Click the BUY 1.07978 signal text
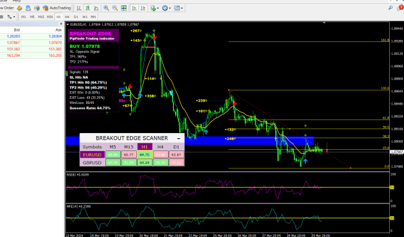 tap(85, 46)
